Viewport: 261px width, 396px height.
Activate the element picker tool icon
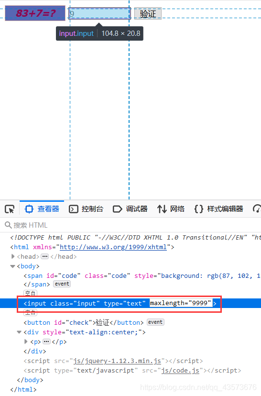[10, 209]
